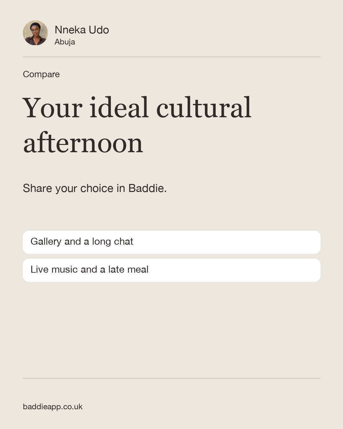Click the Compare category label
Image resolution: width=343 pixels, height=429 pixels.
[x=41, y=74]
